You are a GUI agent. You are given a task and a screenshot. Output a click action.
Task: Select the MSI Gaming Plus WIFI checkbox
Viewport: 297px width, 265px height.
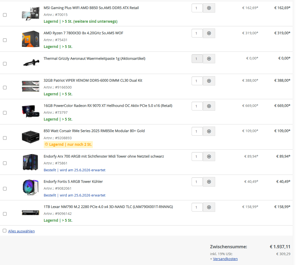tap(5, 15)
